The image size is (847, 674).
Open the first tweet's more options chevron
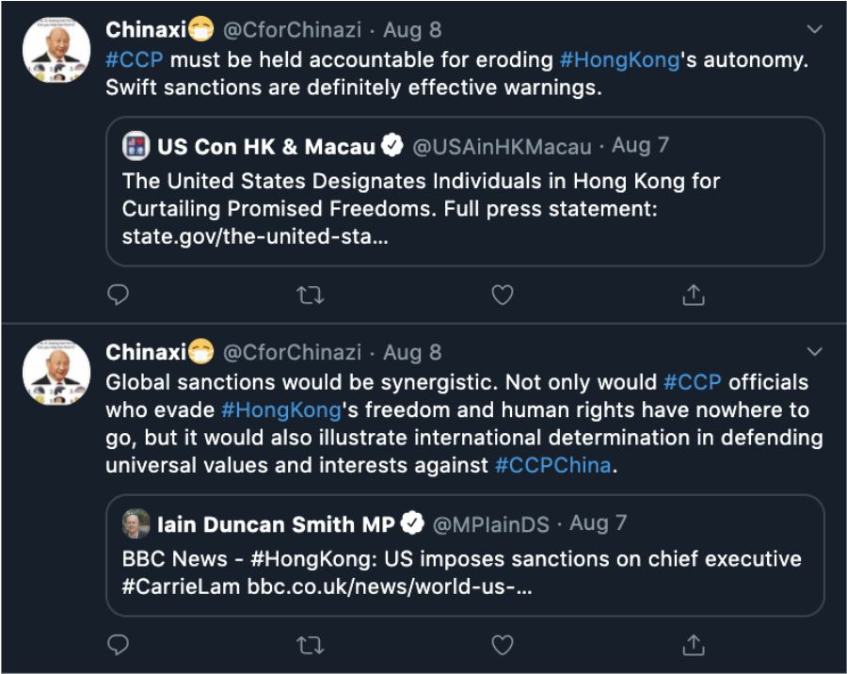(x=815, y=29)
